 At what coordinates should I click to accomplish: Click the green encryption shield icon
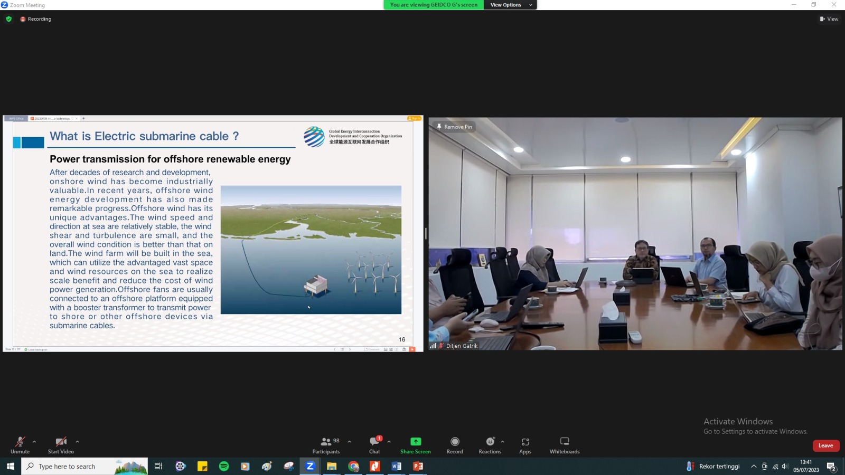point(9,19)
